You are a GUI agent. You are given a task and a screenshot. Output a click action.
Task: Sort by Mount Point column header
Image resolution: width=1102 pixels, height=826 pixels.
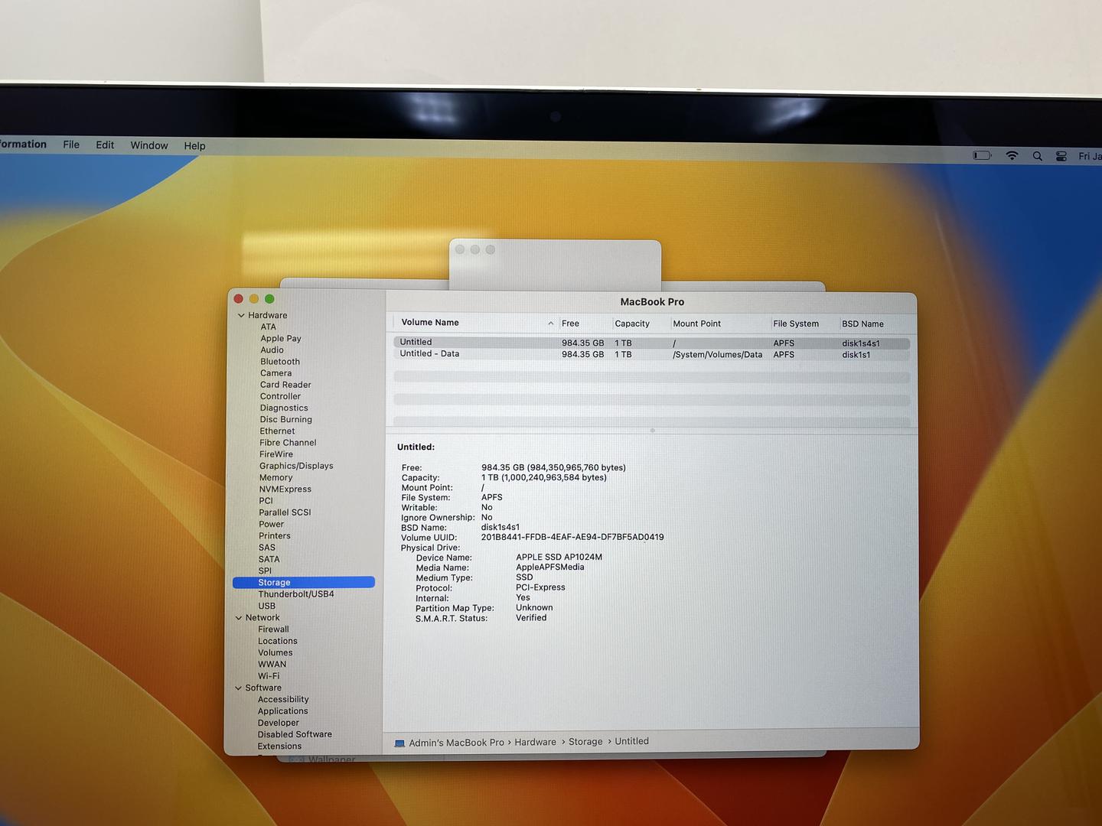(696, 324)
